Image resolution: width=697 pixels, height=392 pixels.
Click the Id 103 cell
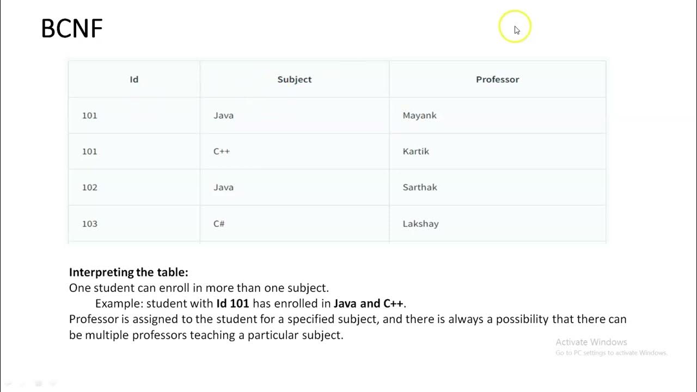click(89, 224)
